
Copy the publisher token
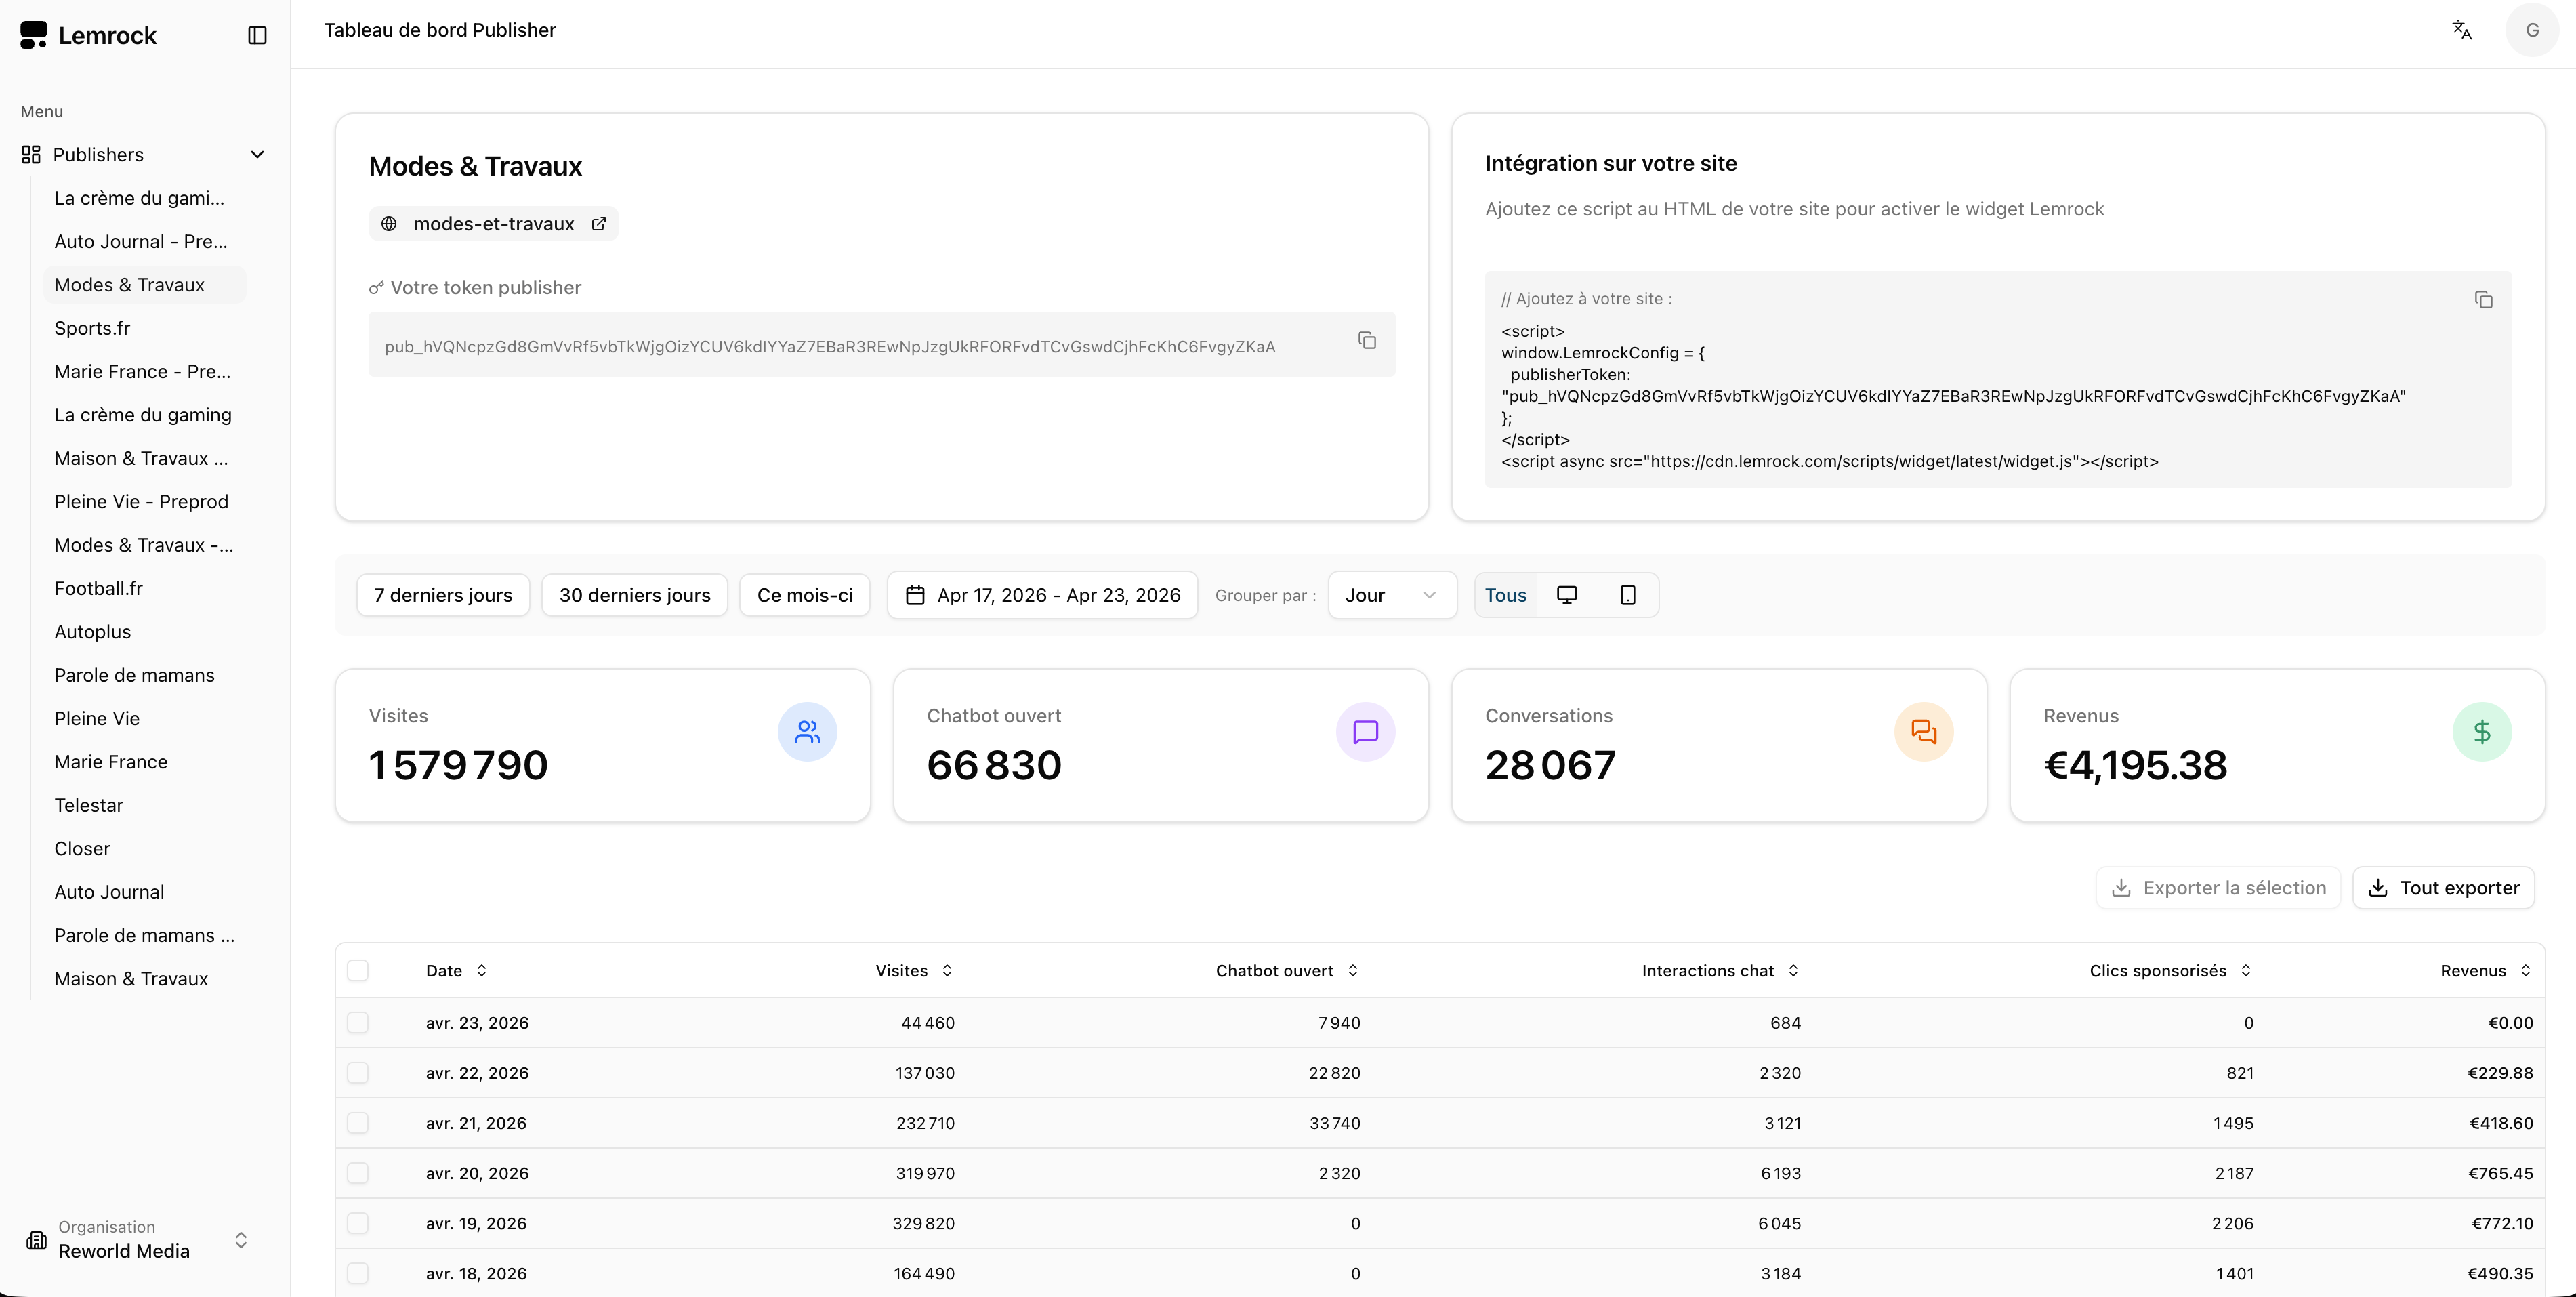pos(1366,341)
